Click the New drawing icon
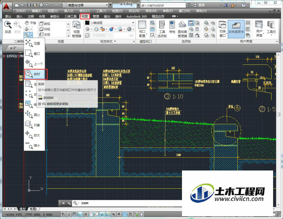This screenshot has height=219, width=283. [17, 5]
